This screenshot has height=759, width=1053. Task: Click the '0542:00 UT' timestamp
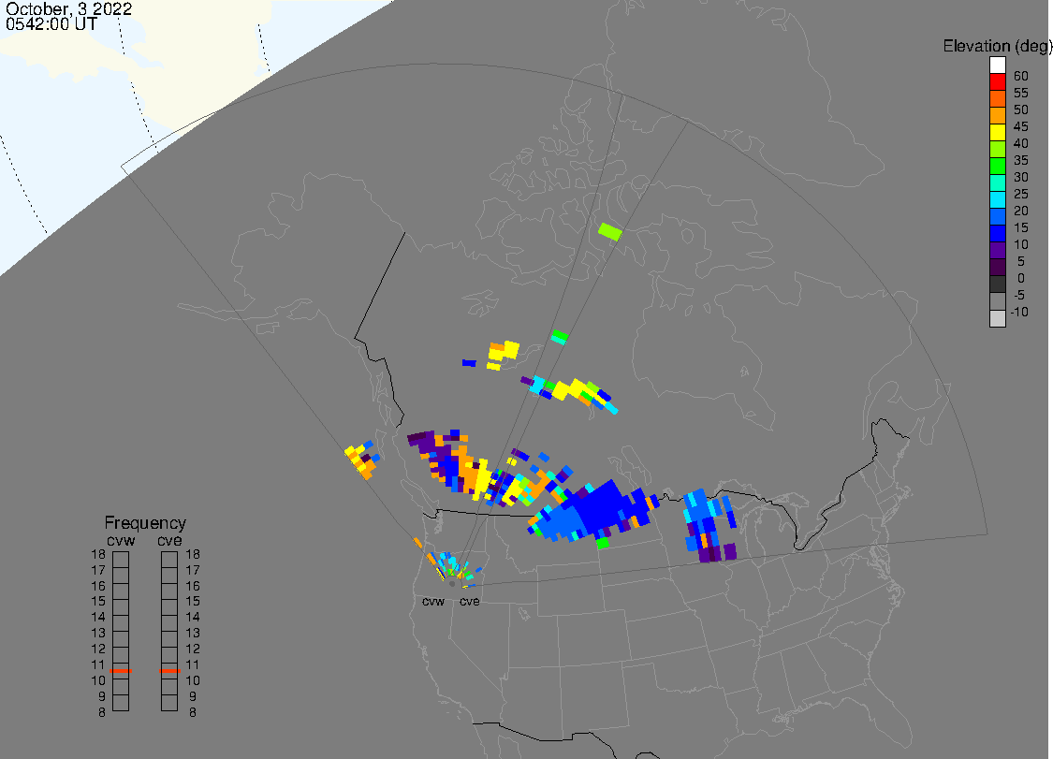pyautogui.click(x=51, y=24)
